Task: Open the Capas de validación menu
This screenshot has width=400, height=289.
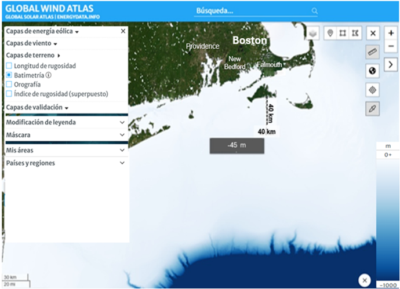Action: (x=38, y=108)
